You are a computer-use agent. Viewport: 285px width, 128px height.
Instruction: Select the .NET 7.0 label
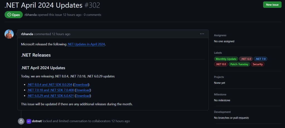261,59
